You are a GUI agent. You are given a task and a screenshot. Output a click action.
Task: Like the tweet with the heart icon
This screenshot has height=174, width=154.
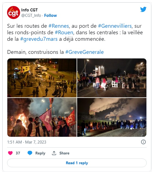(x=10, y=153)
